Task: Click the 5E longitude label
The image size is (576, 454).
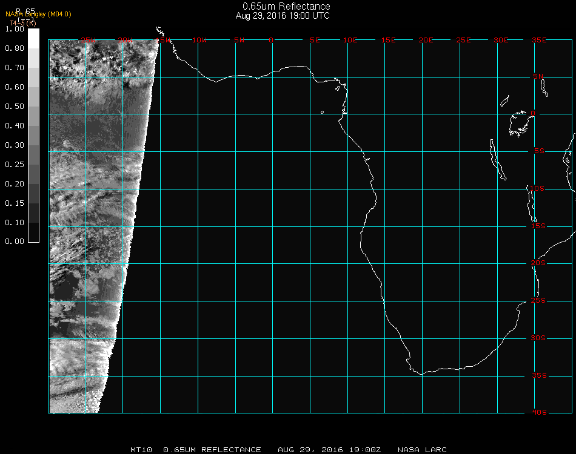Action: pyautogui.click(x=315, y=40)
